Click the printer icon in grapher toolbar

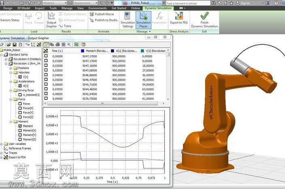coord(57,44)
